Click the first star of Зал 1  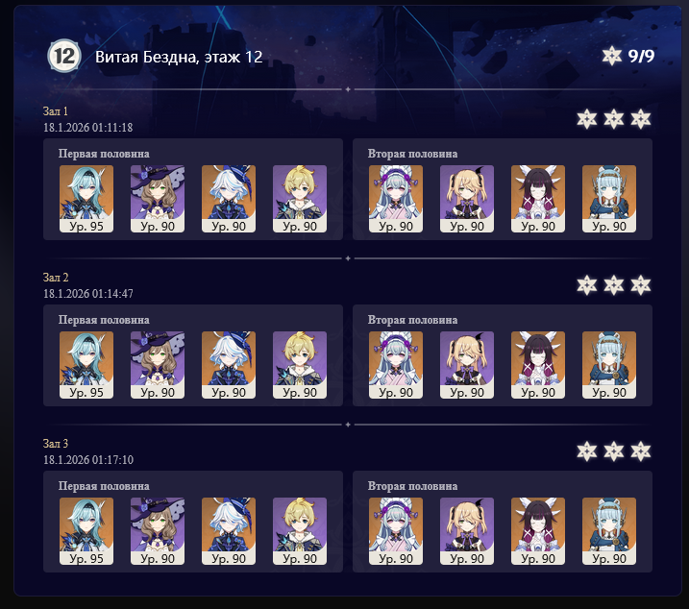586,119
